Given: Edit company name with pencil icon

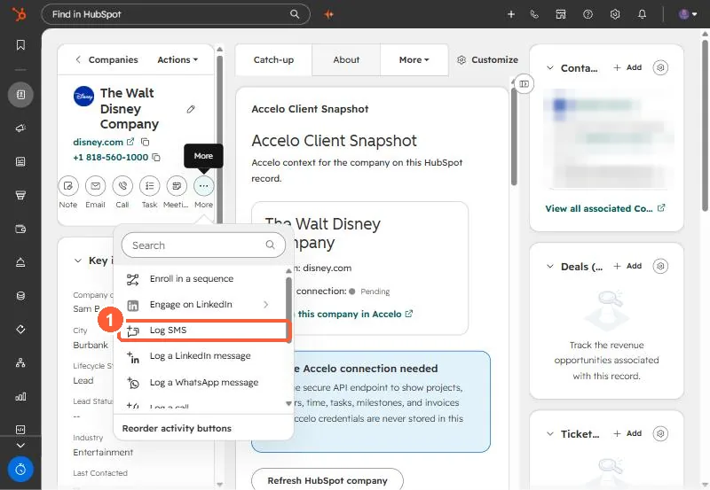Looking at the screenshot, I should click(191, 109).
